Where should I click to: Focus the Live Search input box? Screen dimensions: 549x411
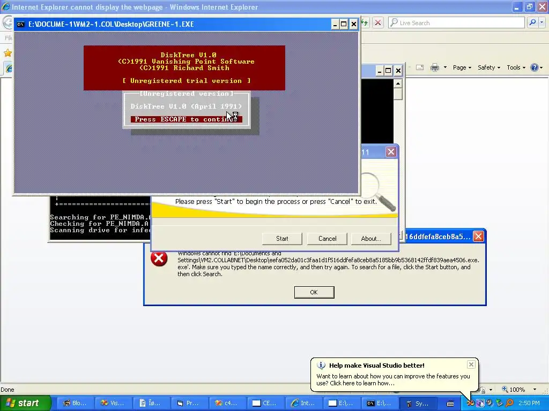(x=456, y=22)
